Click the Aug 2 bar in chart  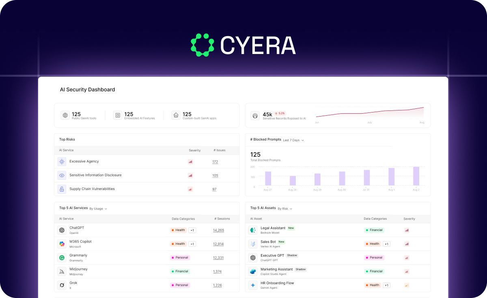(x=416, y=176)
